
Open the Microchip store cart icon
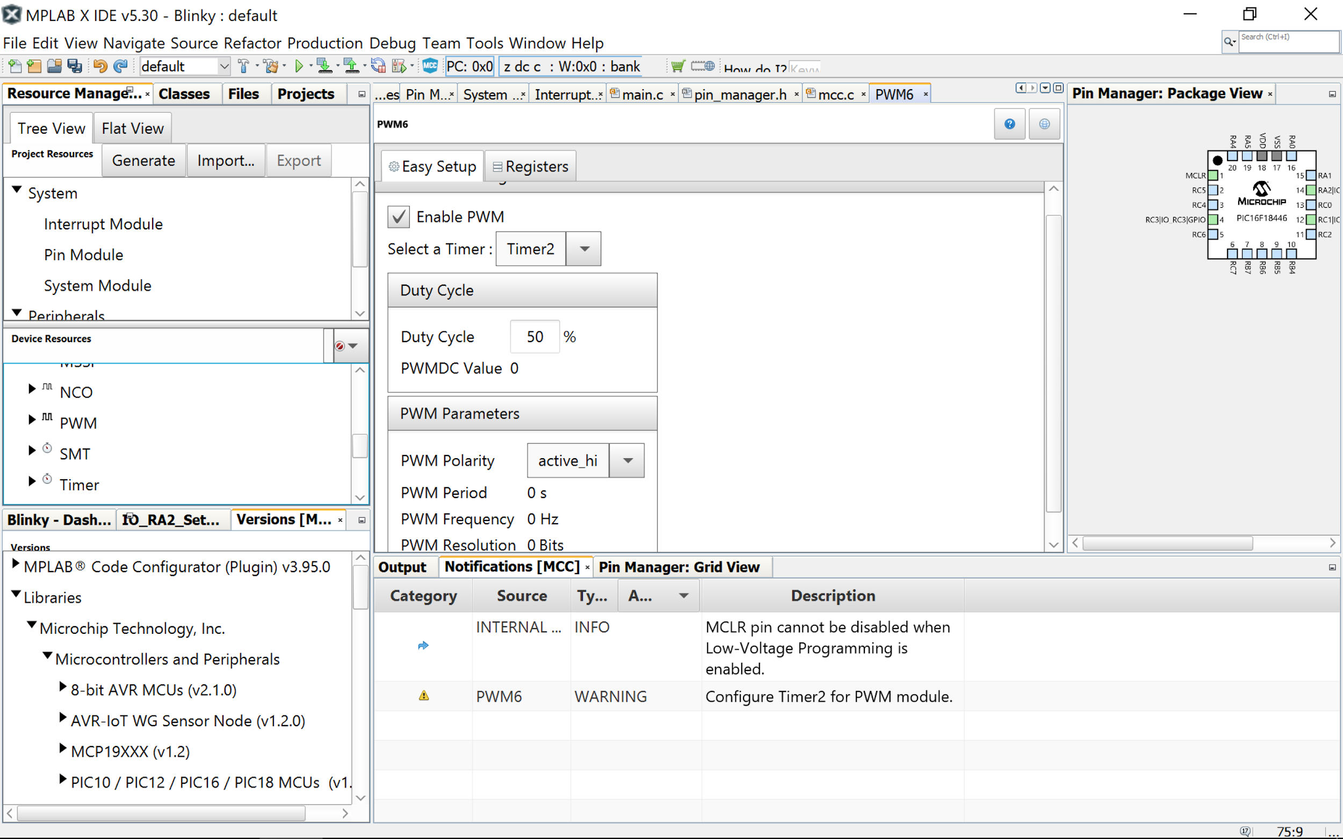(677, 67)
